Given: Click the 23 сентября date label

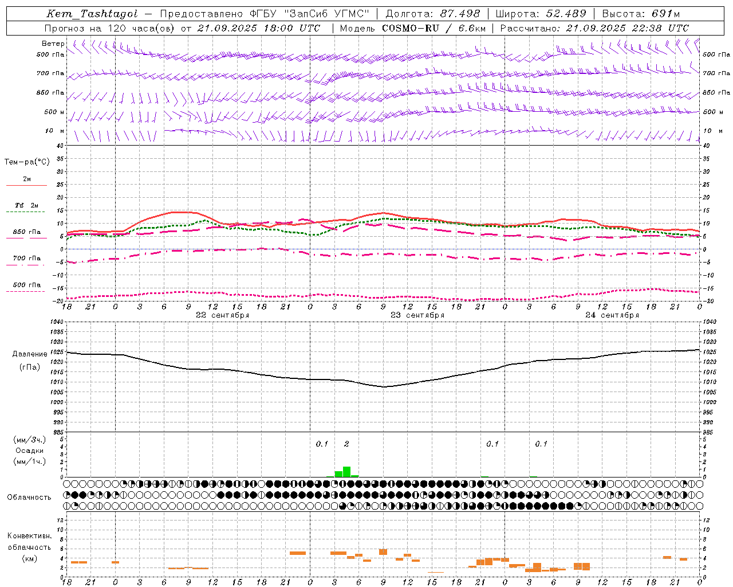Looking at the screenshot, I should pyautogui.click(x=417, y=315).
